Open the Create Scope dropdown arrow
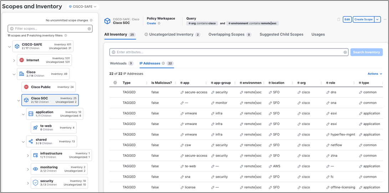This screenshot has width=389, height=193. (x=378, y=19)
